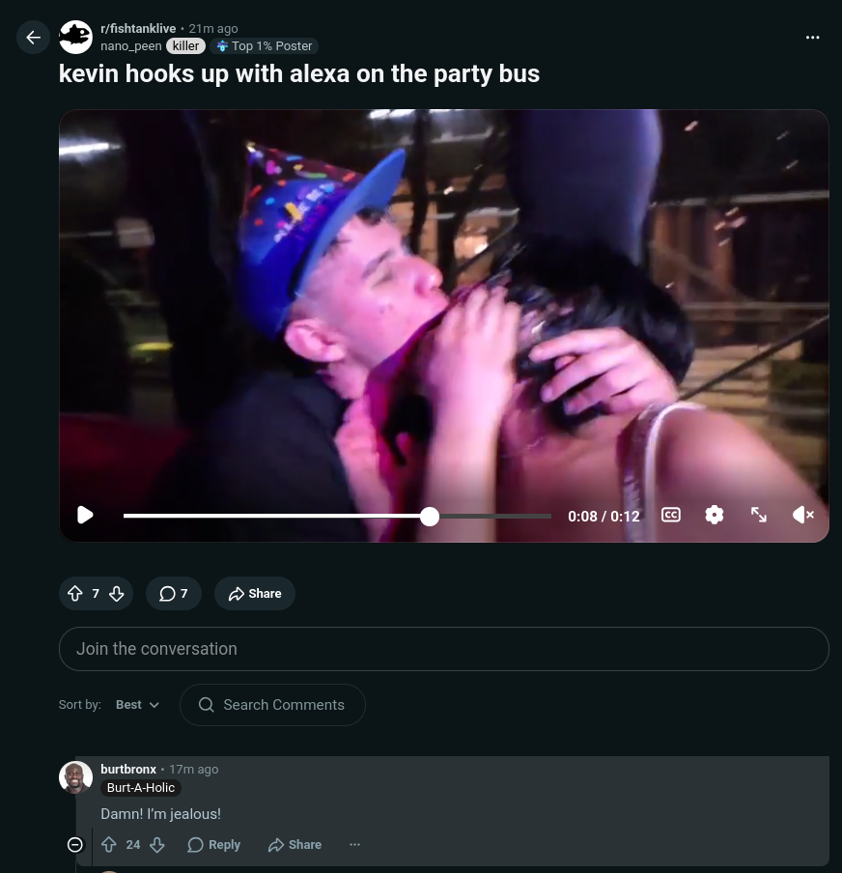Image resolution: width=842 pixels, height=873 pixels.
Task: Reply to burtbronx's comment
Action: (x=213, y=845)
